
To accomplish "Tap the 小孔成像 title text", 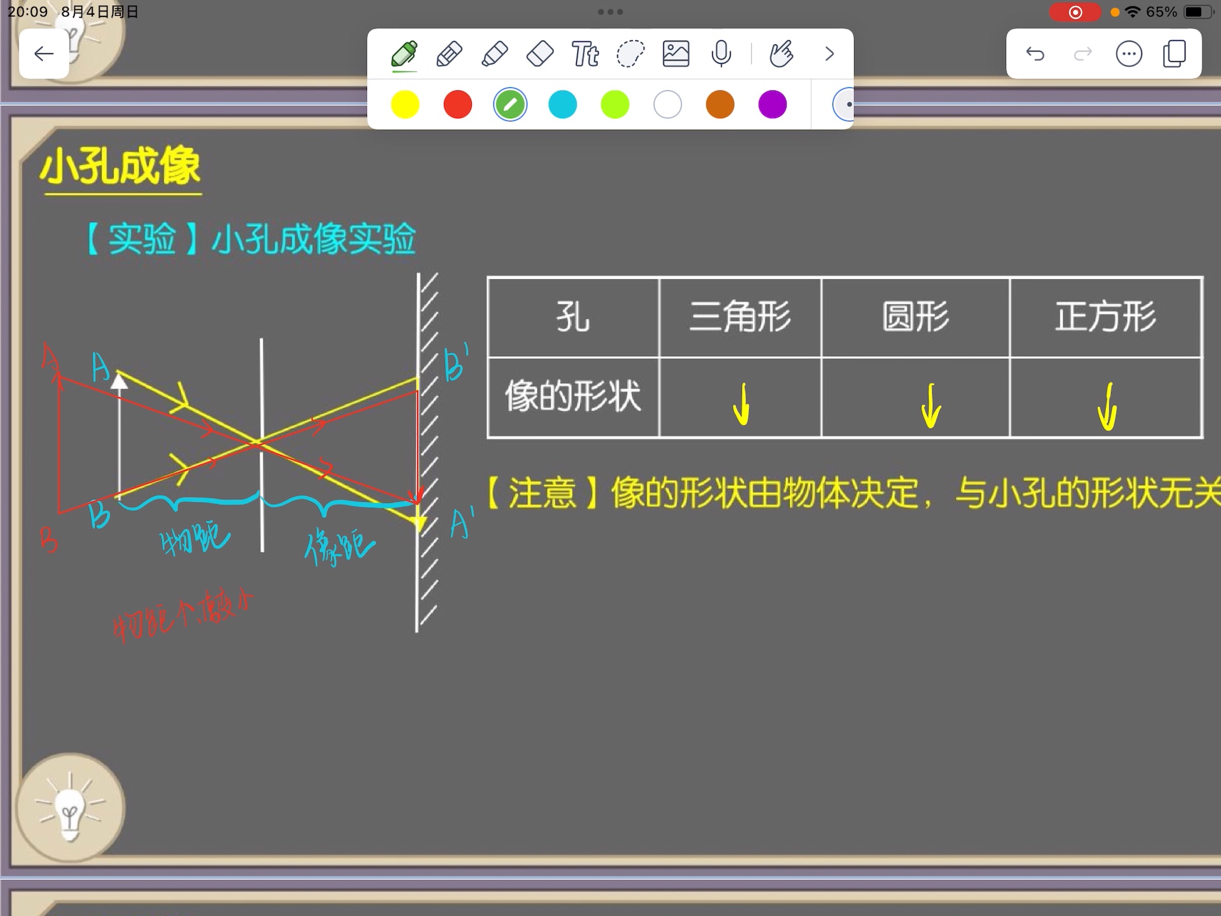I will (121, 167).
